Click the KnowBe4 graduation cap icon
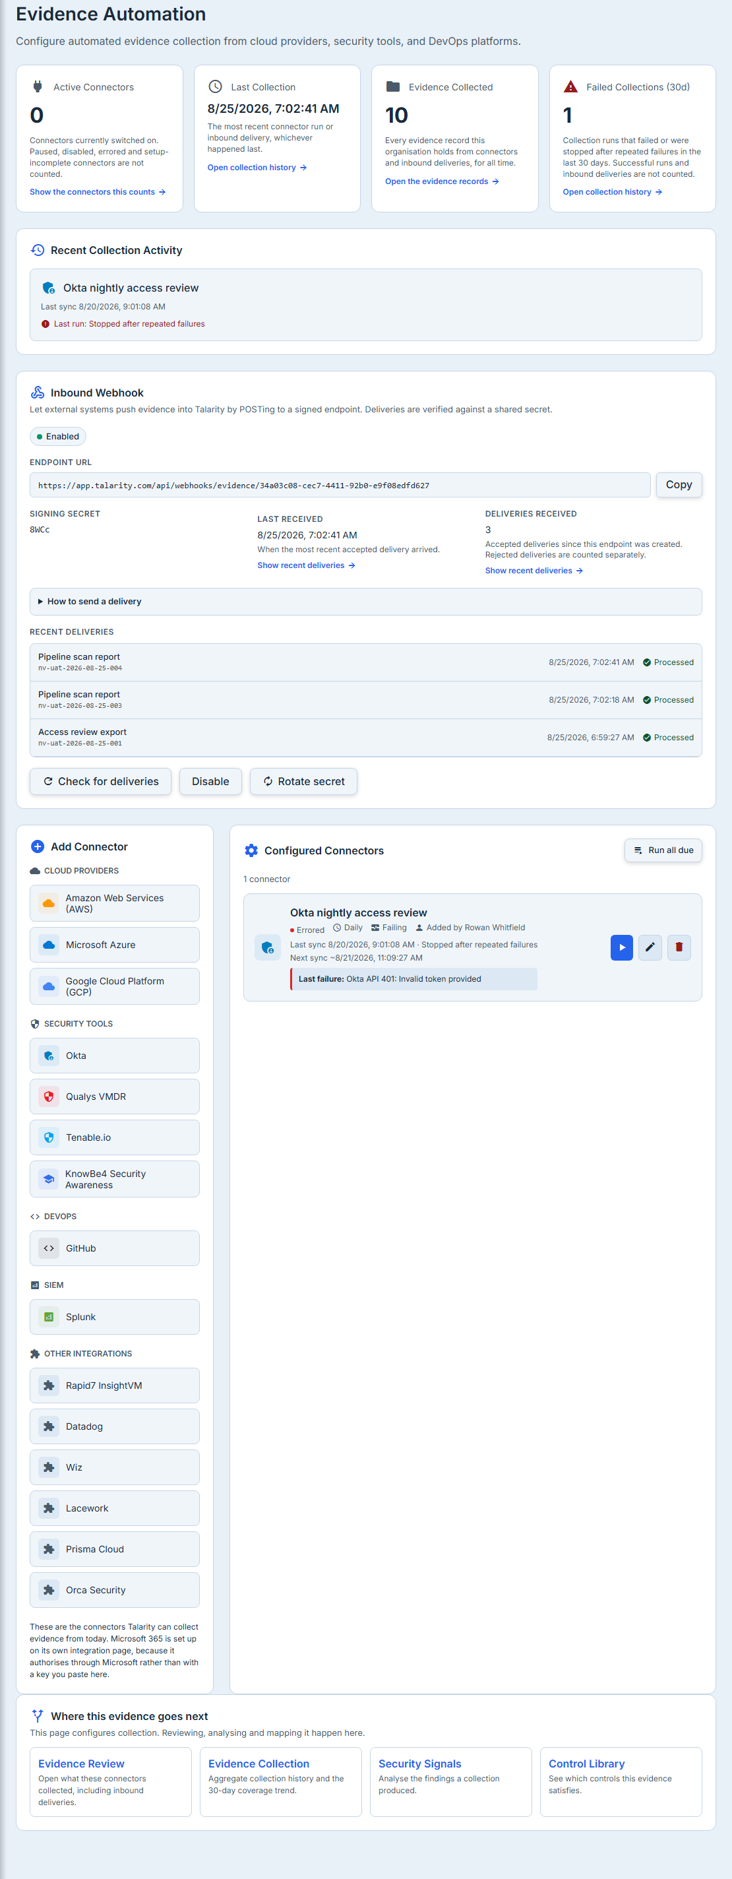 click(x=49, y=1179)
